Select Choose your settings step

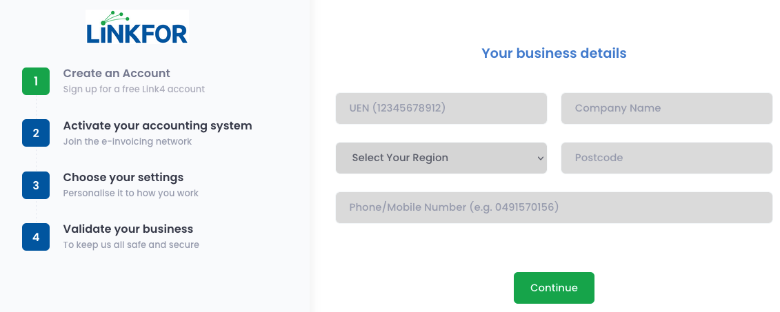click(x=123, y=178)
